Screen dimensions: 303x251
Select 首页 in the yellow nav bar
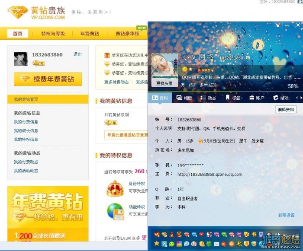tap(18, 34)
